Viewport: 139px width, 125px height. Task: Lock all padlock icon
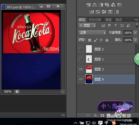[107, 40]
